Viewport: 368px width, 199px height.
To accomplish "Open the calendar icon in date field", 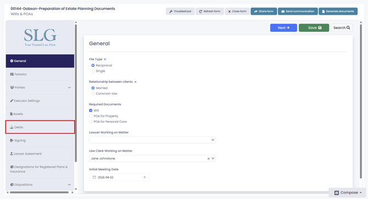I will point(94,177).
